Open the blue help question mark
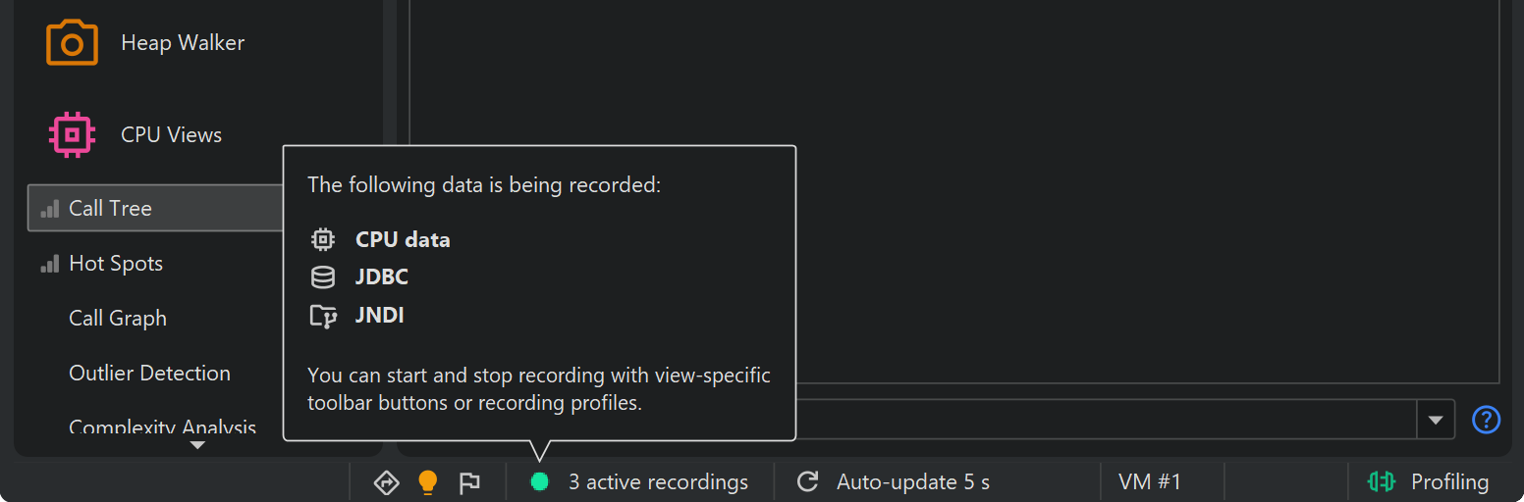Screen dimensions: 1524x502 tap(1487, 420)
